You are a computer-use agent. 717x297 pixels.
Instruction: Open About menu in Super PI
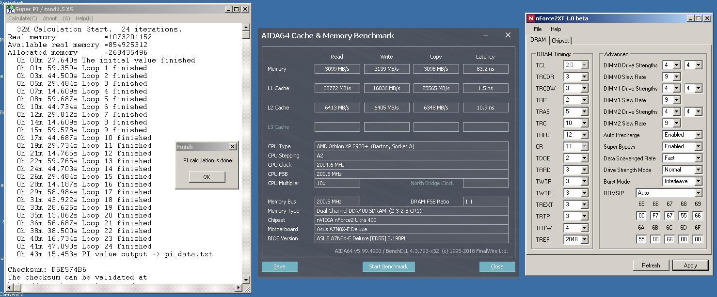click(56, 18)
